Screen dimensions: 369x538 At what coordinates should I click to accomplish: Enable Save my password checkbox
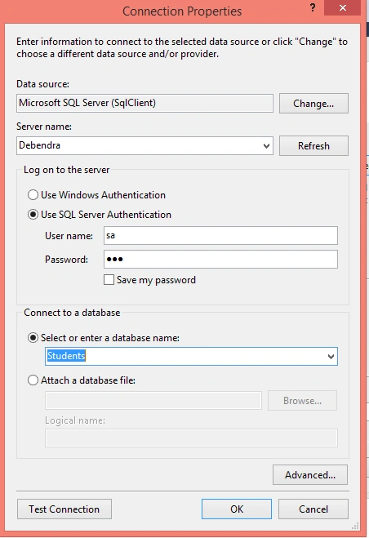pos(109,280)
